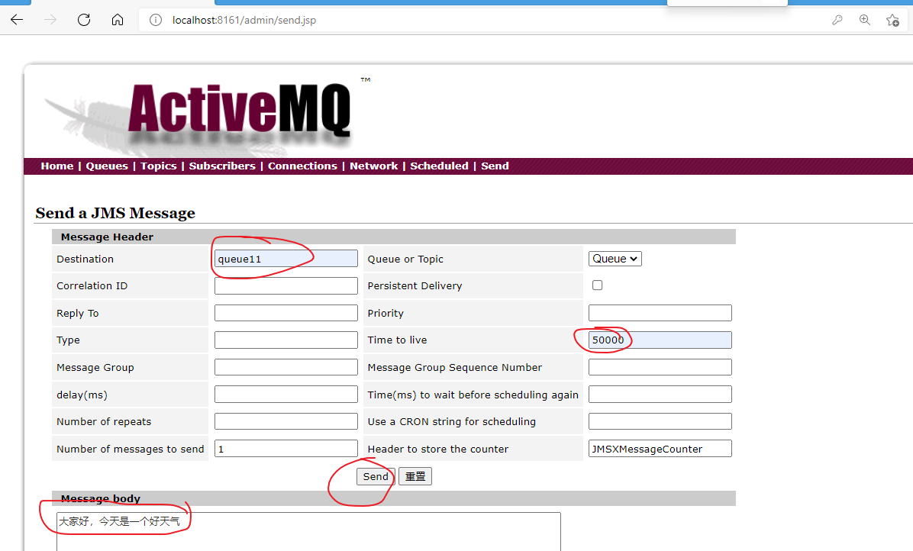Screen dimensions: 913x551
Task: Open the Subscribers navigation link
Action: point(222,166)
